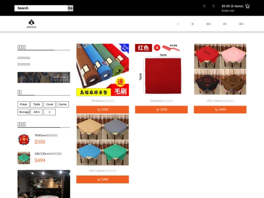This screenshot has width=264, height=198.
Task: Click the Empty Cart text
Action: point(228,11)
